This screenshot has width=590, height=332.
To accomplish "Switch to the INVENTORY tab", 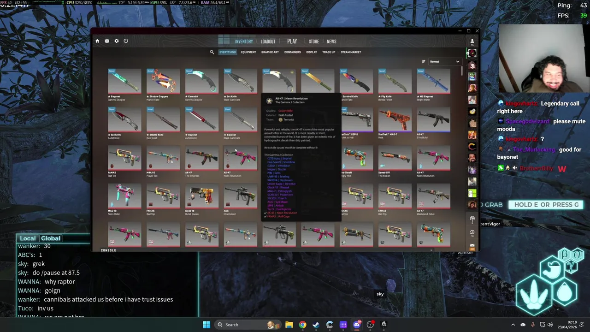I will [244, 41].
